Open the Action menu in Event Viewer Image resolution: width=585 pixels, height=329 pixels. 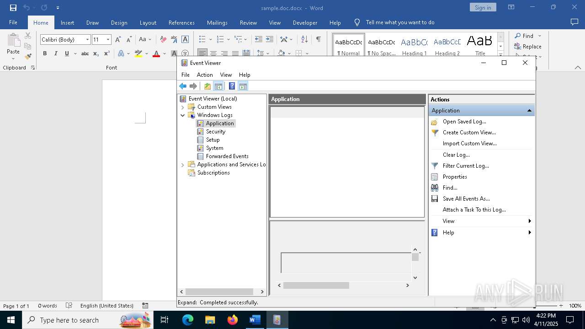tap(205, 74)
